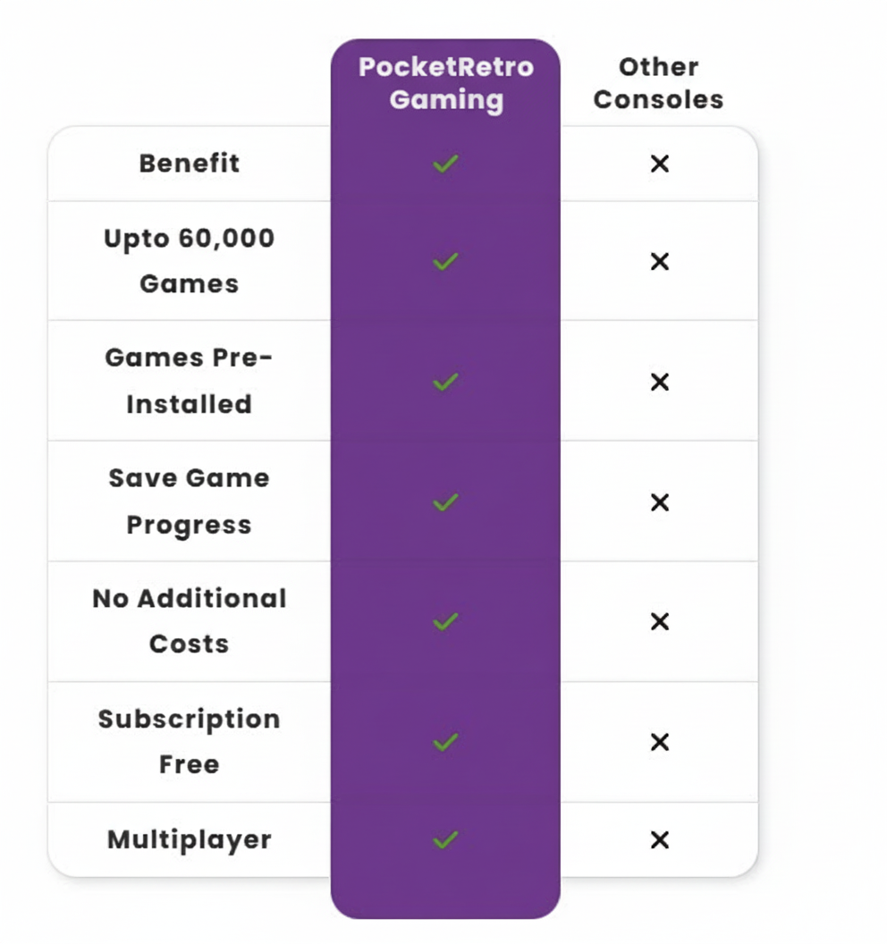
Task: Click the black X in the Benefit row
Action: pyautogui.click(x=660, y=164)
